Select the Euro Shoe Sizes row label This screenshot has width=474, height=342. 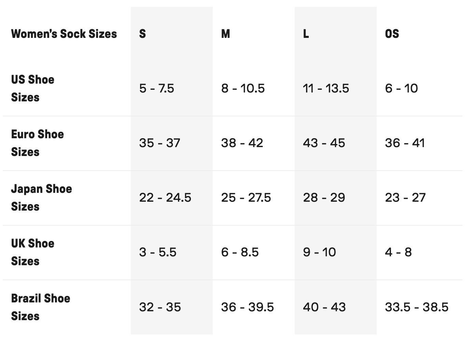point(37,143)
